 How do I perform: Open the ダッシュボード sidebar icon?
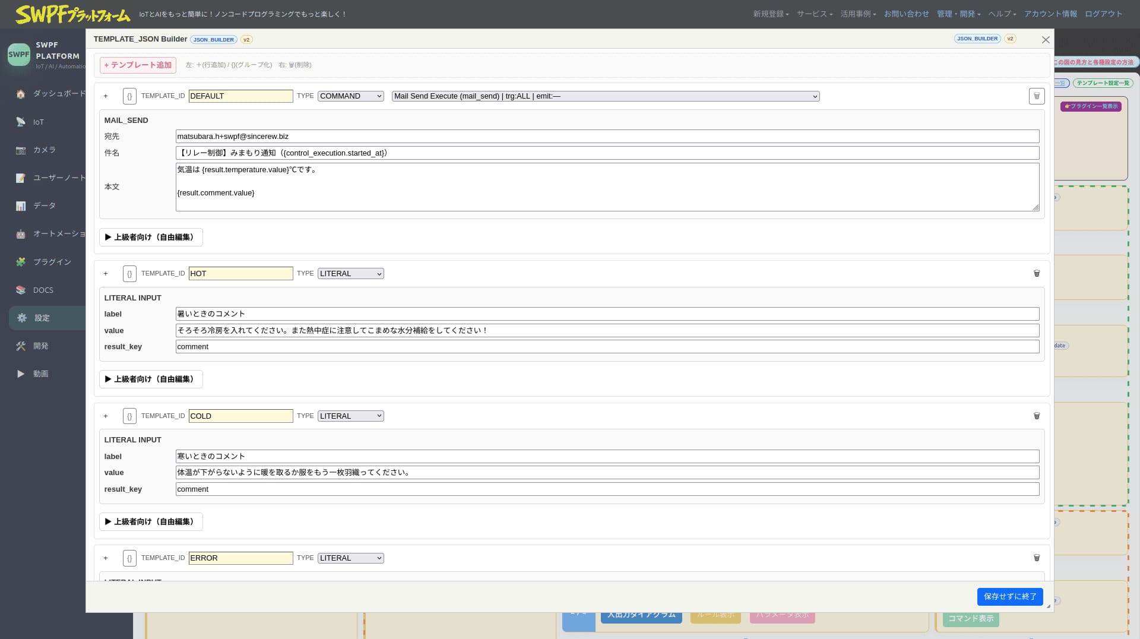[21, 94]
